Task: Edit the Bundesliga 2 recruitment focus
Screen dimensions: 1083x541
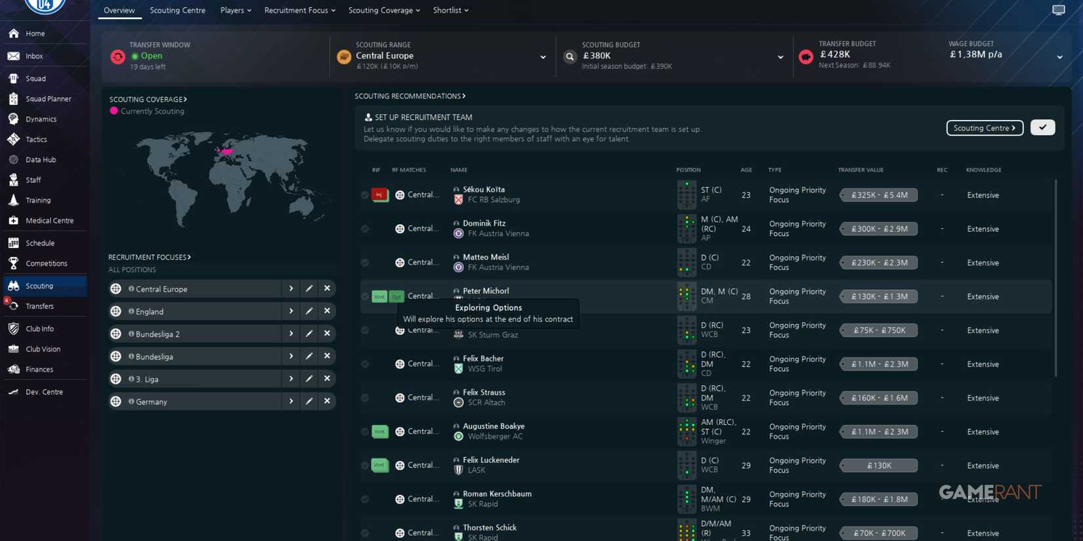Action: [x=309, y=334]
